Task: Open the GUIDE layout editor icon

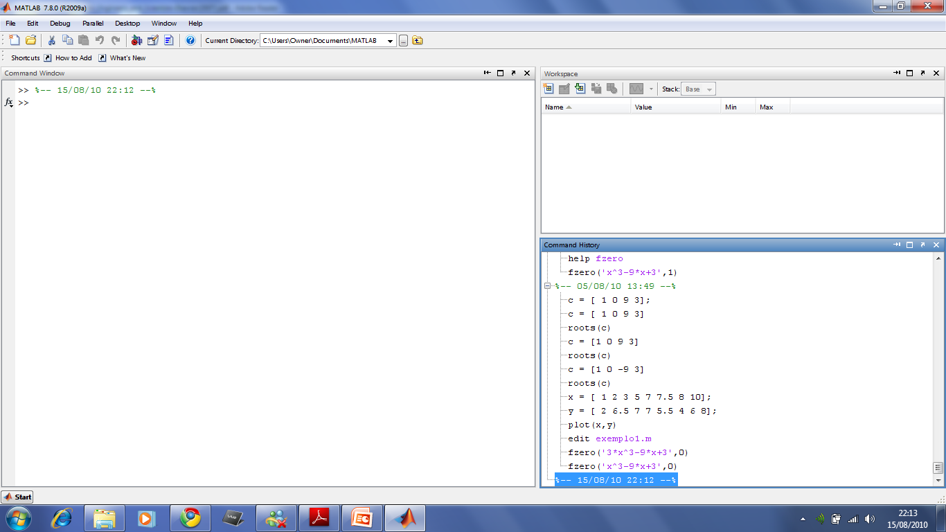Action: click(153, 40)
